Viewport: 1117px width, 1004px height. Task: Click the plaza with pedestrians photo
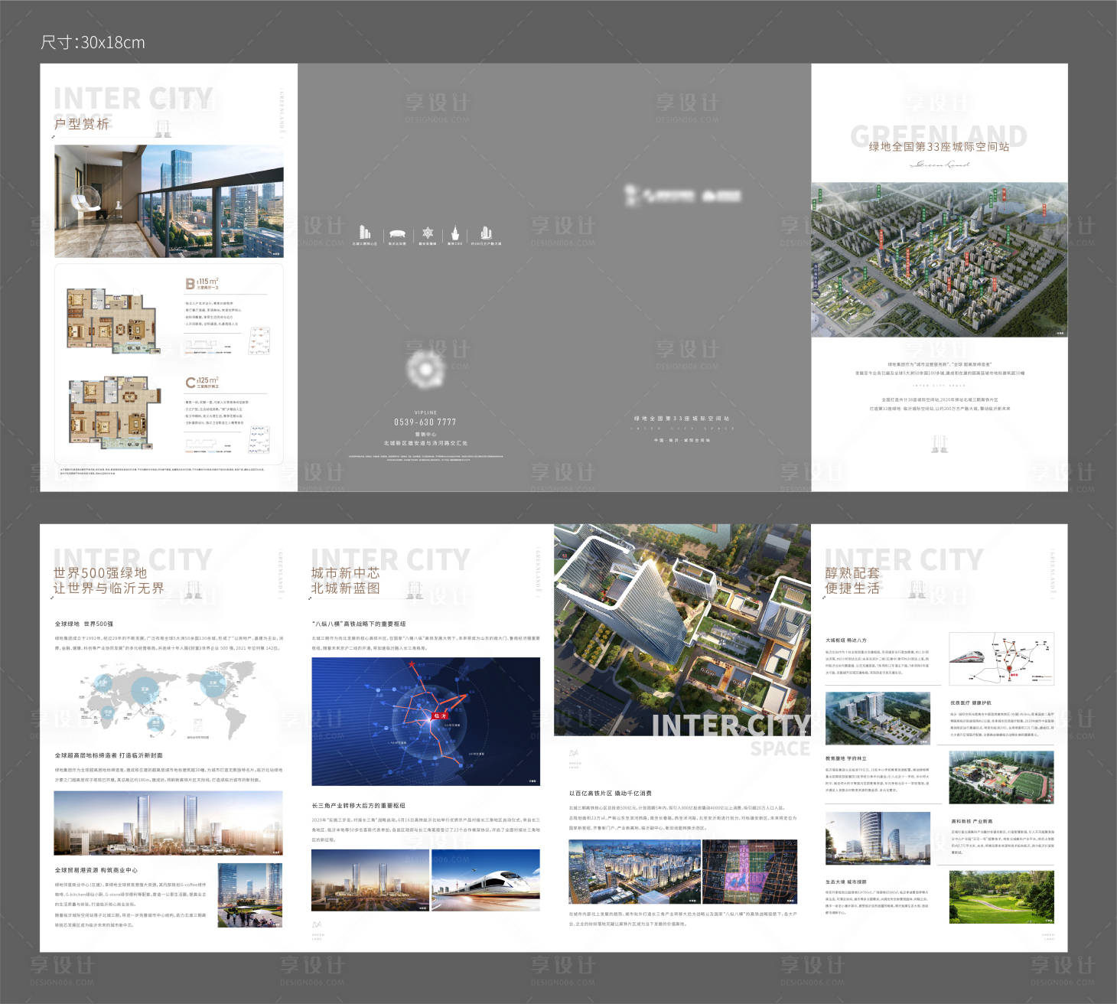click(249, 895)
